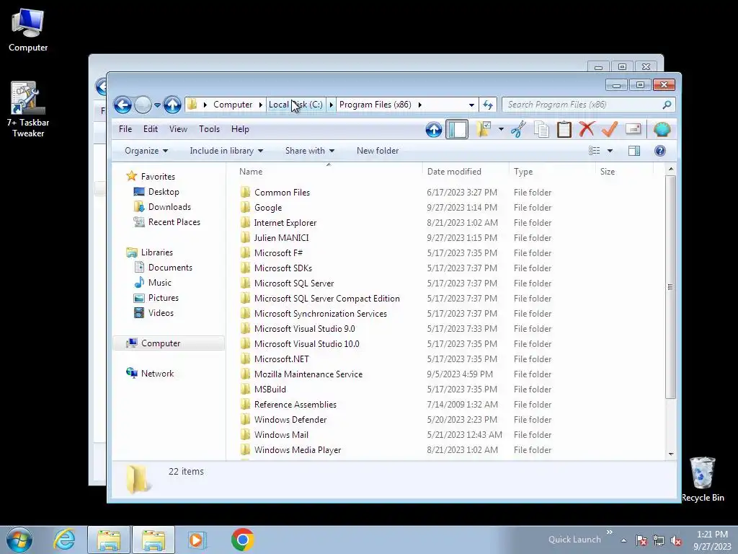Click the orange checkmark Properties icon
The height and width of the screenshot is (554, 738).
(x=610, y=129)
